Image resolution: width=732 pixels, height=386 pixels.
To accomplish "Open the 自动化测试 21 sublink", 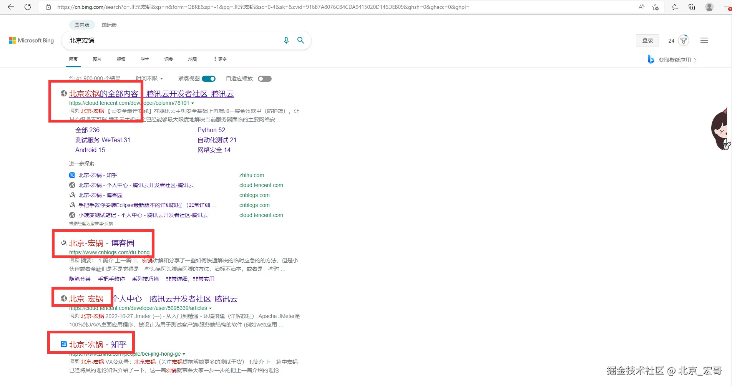I will 217,140.
